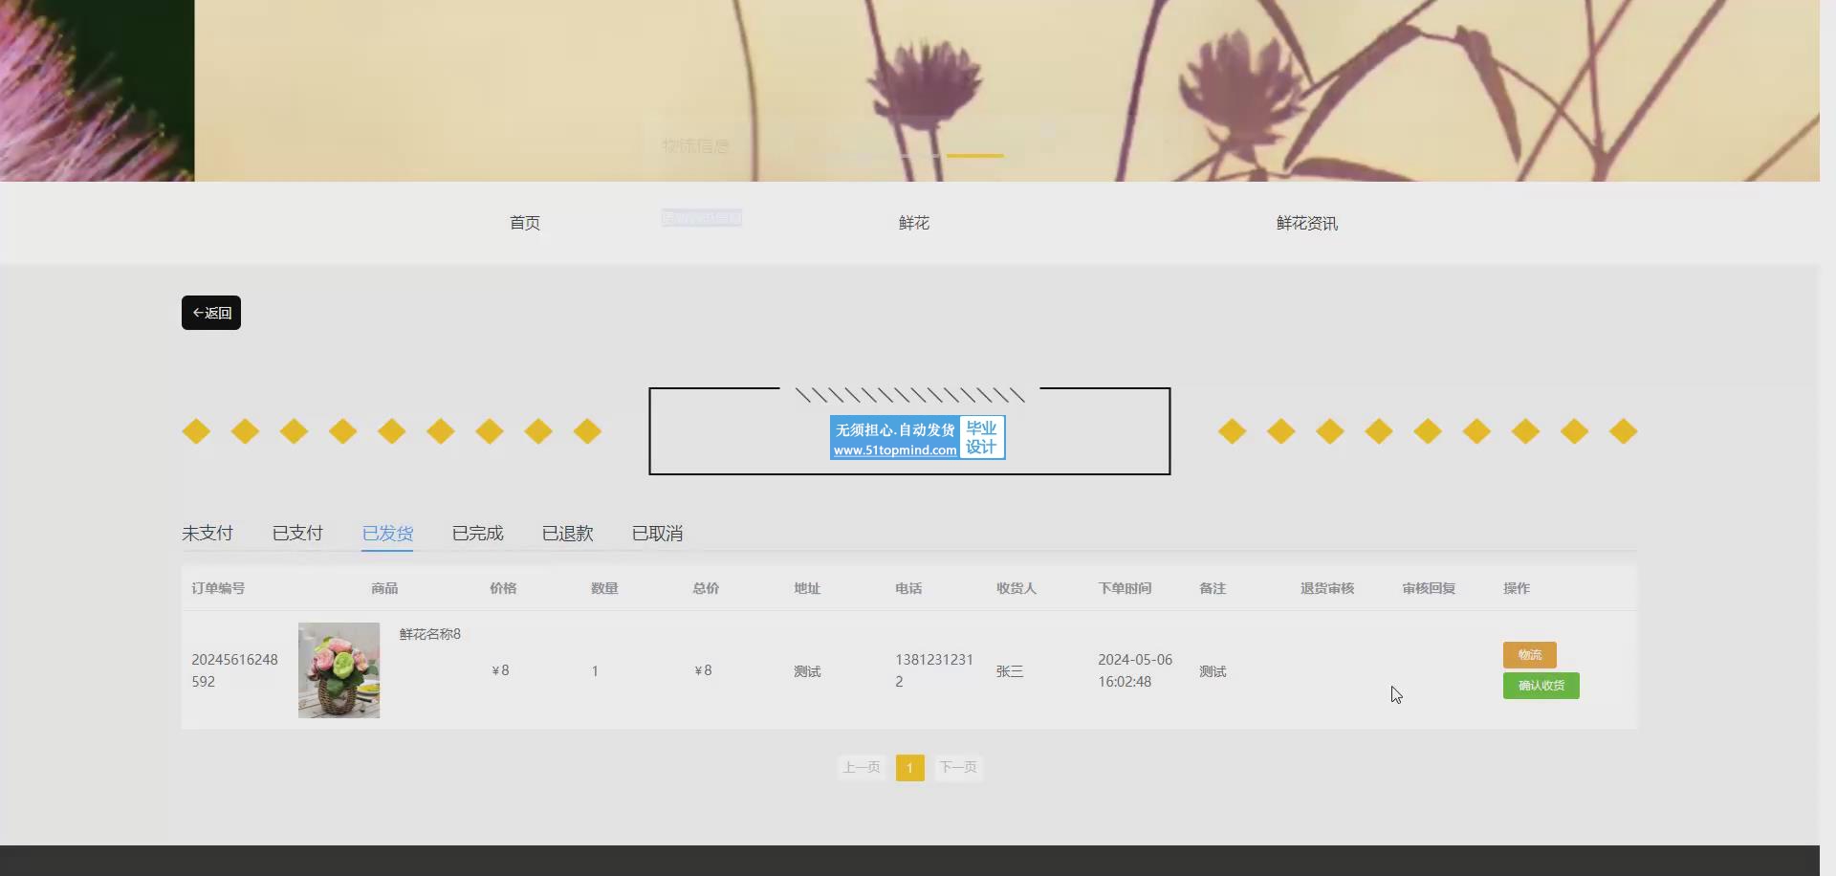This screenshot has height=876, width=1836.
Task: Click order time 2024-05-06 16:02:48
Action: [x=1135, y=670]
